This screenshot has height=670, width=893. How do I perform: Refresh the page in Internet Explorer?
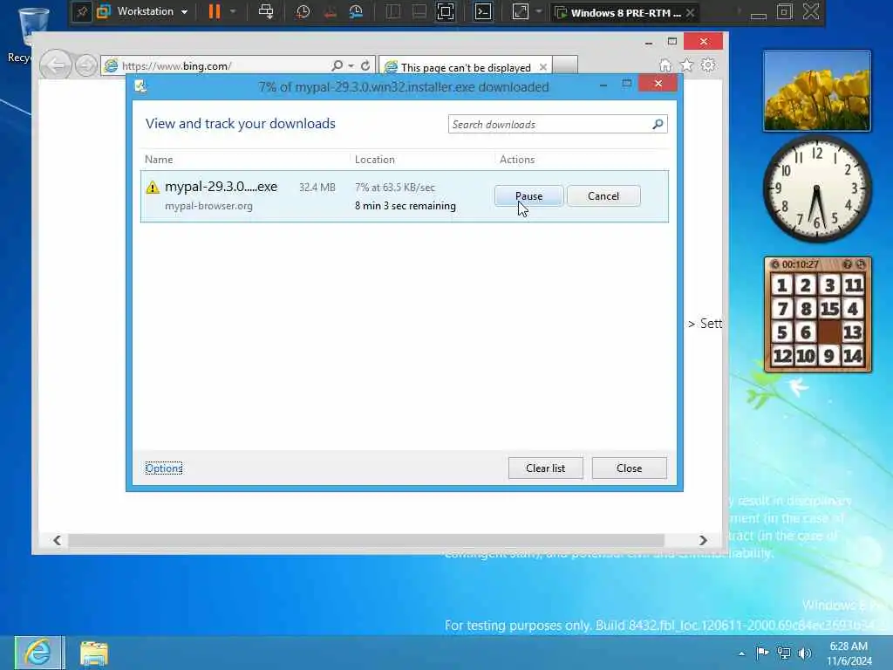pyautogui.click(x=365, y=65)
